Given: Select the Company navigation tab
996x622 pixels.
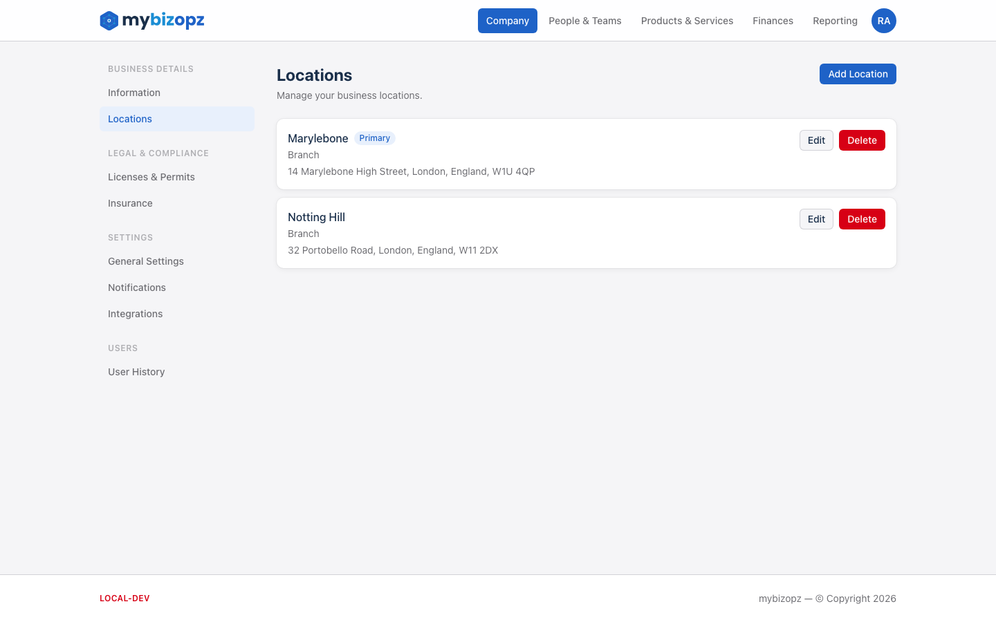Looking at the screenshot, I should pos(507,21).
